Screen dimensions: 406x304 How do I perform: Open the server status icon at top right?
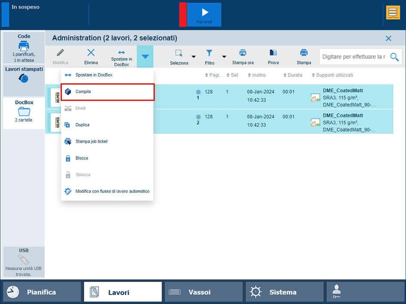(x=393, y=13)
